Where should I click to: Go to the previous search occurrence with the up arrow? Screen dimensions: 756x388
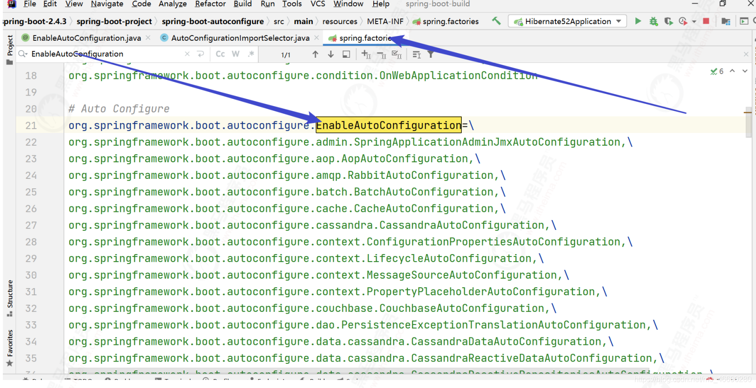(x=315, y=54)
